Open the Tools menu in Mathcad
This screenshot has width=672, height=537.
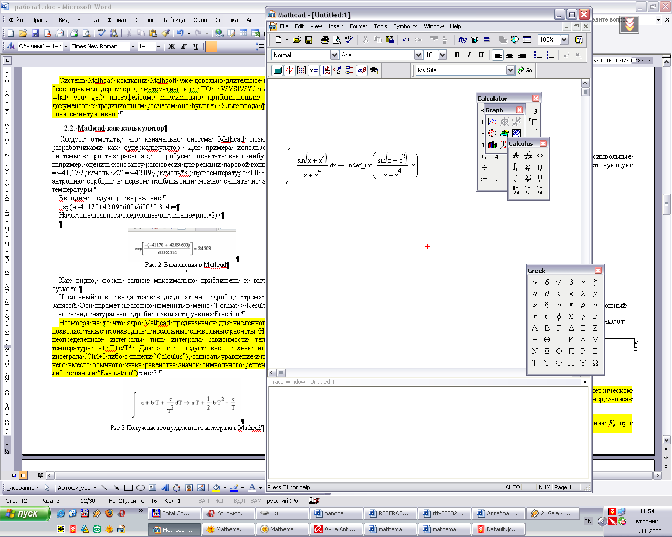pyautogui.click(x=381, y=26)
